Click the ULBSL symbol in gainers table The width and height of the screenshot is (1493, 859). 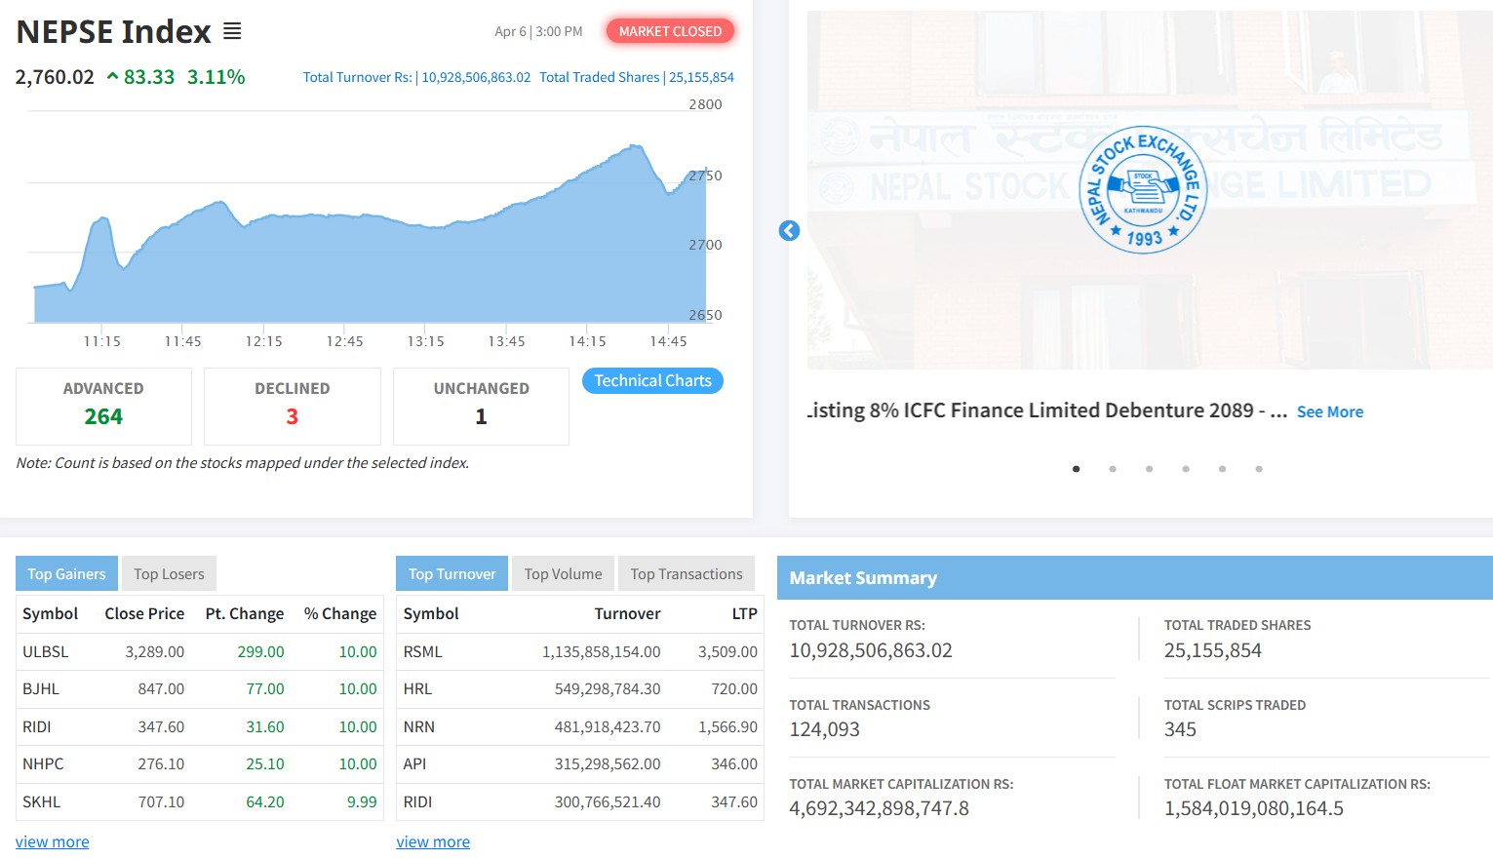(x=46, y=652)
